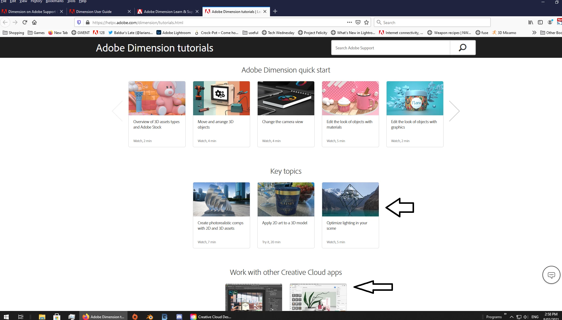This screenshot has height=320, width=562.
Task: Open the Adobe Lightroom bookmark
Action: (x=174, y=33)
